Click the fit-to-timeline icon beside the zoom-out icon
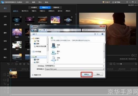 (x=111, y=64)
